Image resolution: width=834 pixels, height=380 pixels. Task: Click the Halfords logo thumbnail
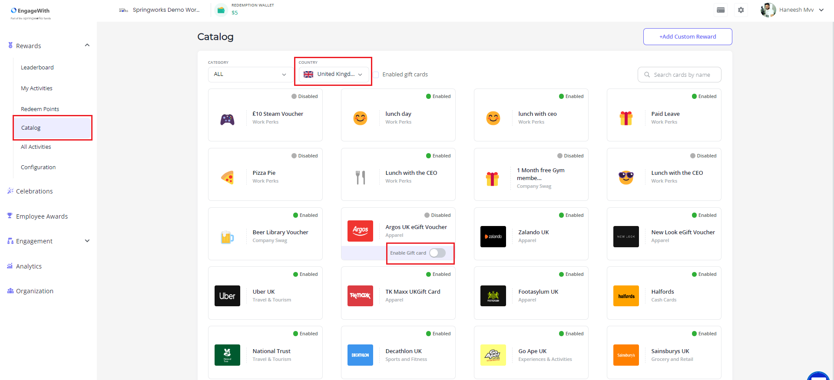pos(626,296)
